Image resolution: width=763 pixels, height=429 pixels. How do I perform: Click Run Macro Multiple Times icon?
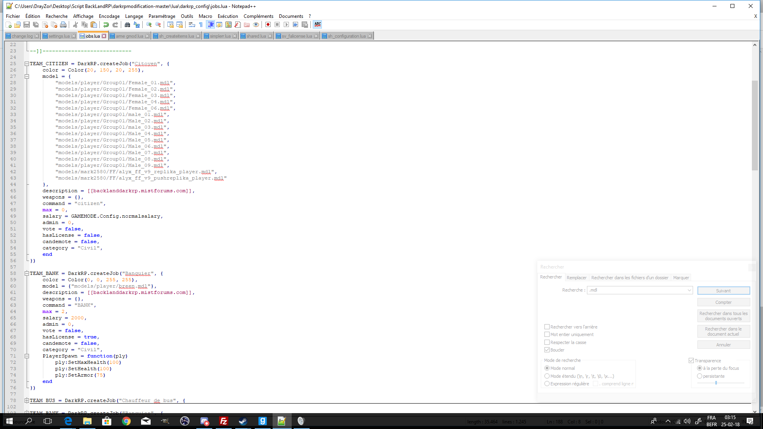(296, 25)
